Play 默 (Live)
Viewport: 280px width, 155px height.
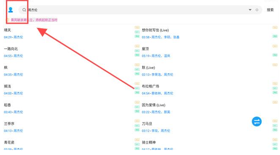click(148, 67)
